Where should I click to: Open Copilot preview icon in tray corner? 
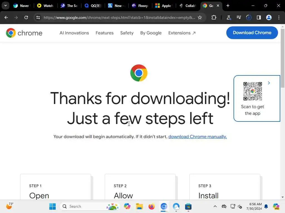coord(276,206)
